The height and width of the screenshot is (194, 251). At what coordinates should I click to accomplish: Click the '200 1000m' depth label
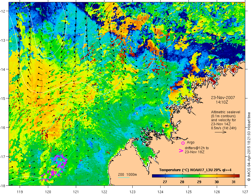tap(127, 175)
